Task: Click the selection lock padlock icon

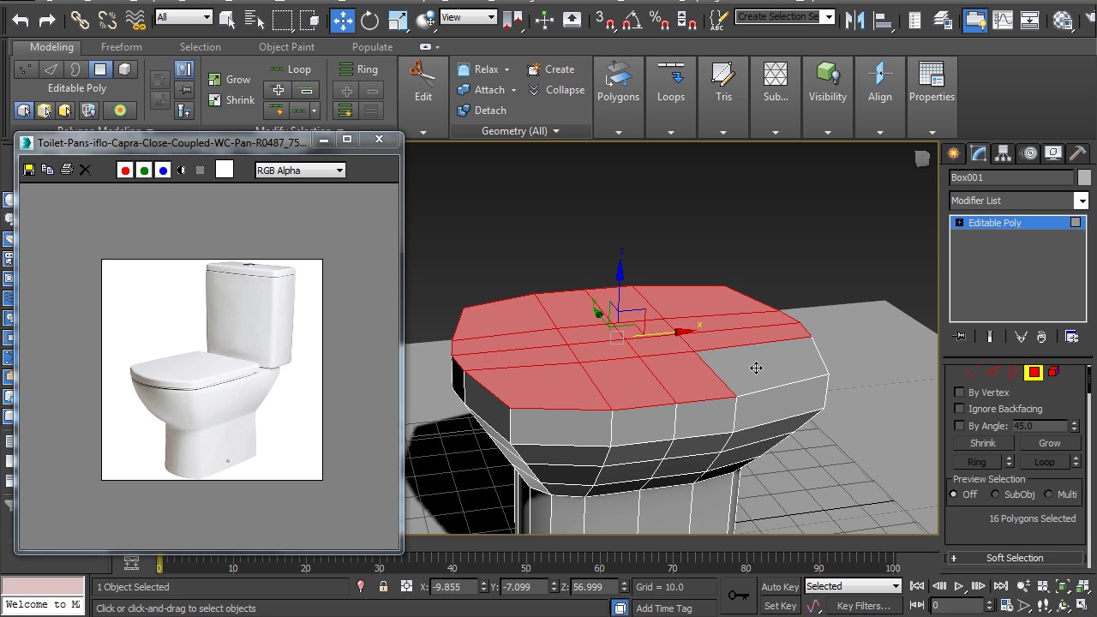Action: coord(383,587)
